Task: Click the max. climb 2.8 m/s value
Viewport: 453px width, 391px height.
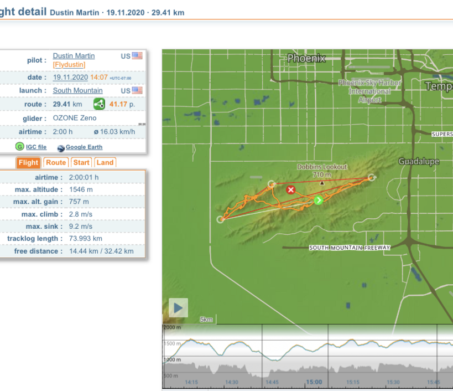Action: click(81, 214)
